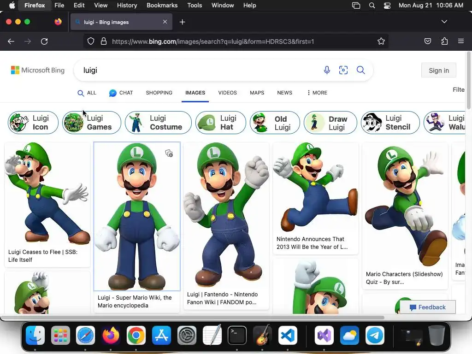Switch to the VIDEOS tab
This screenshot has height=354, width=472.
(x=227, y=93)
